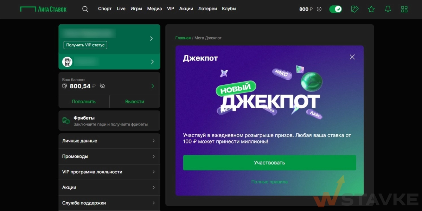
Task: Open the grid apps menu icon
Action: (404, 9)
